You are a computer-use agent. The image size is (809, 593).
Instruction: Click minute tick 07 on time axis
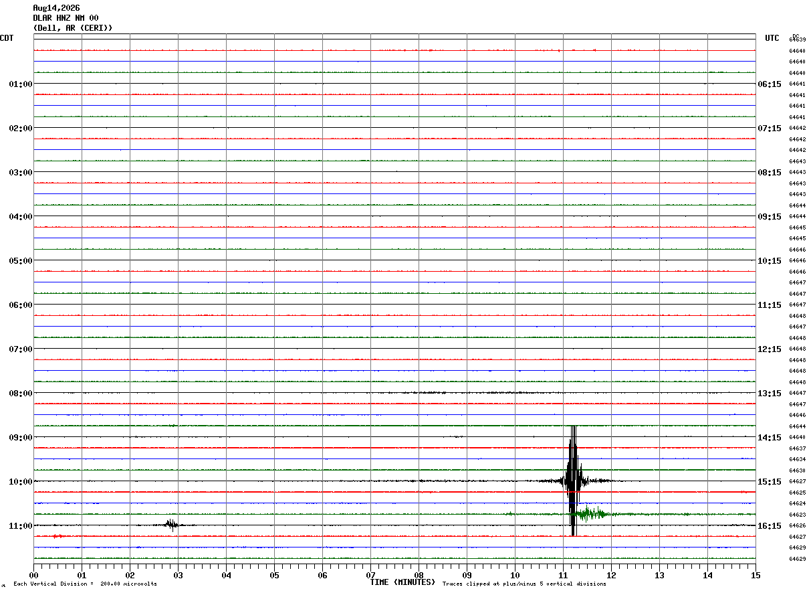pyautogui.click(x=370, y=575)
